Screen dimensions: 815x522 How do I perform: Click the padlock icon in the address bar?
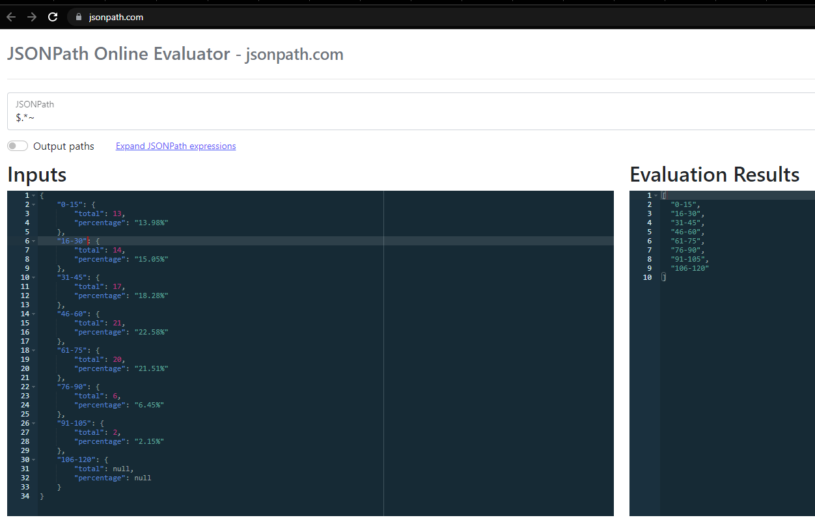(x=78, y=17)
